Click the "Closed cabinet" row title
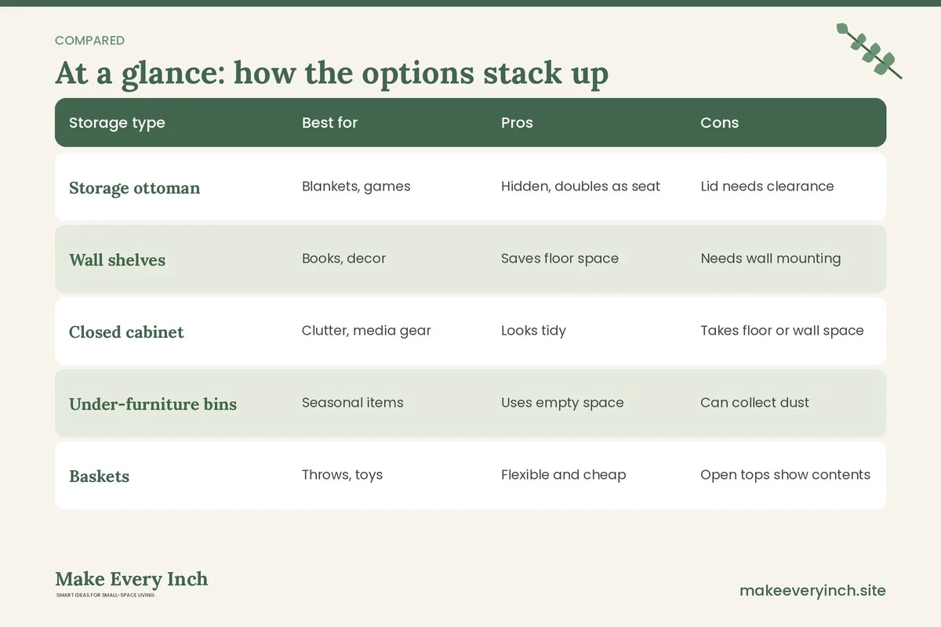This screenshot has height=627, width=941. pos(126,332)
